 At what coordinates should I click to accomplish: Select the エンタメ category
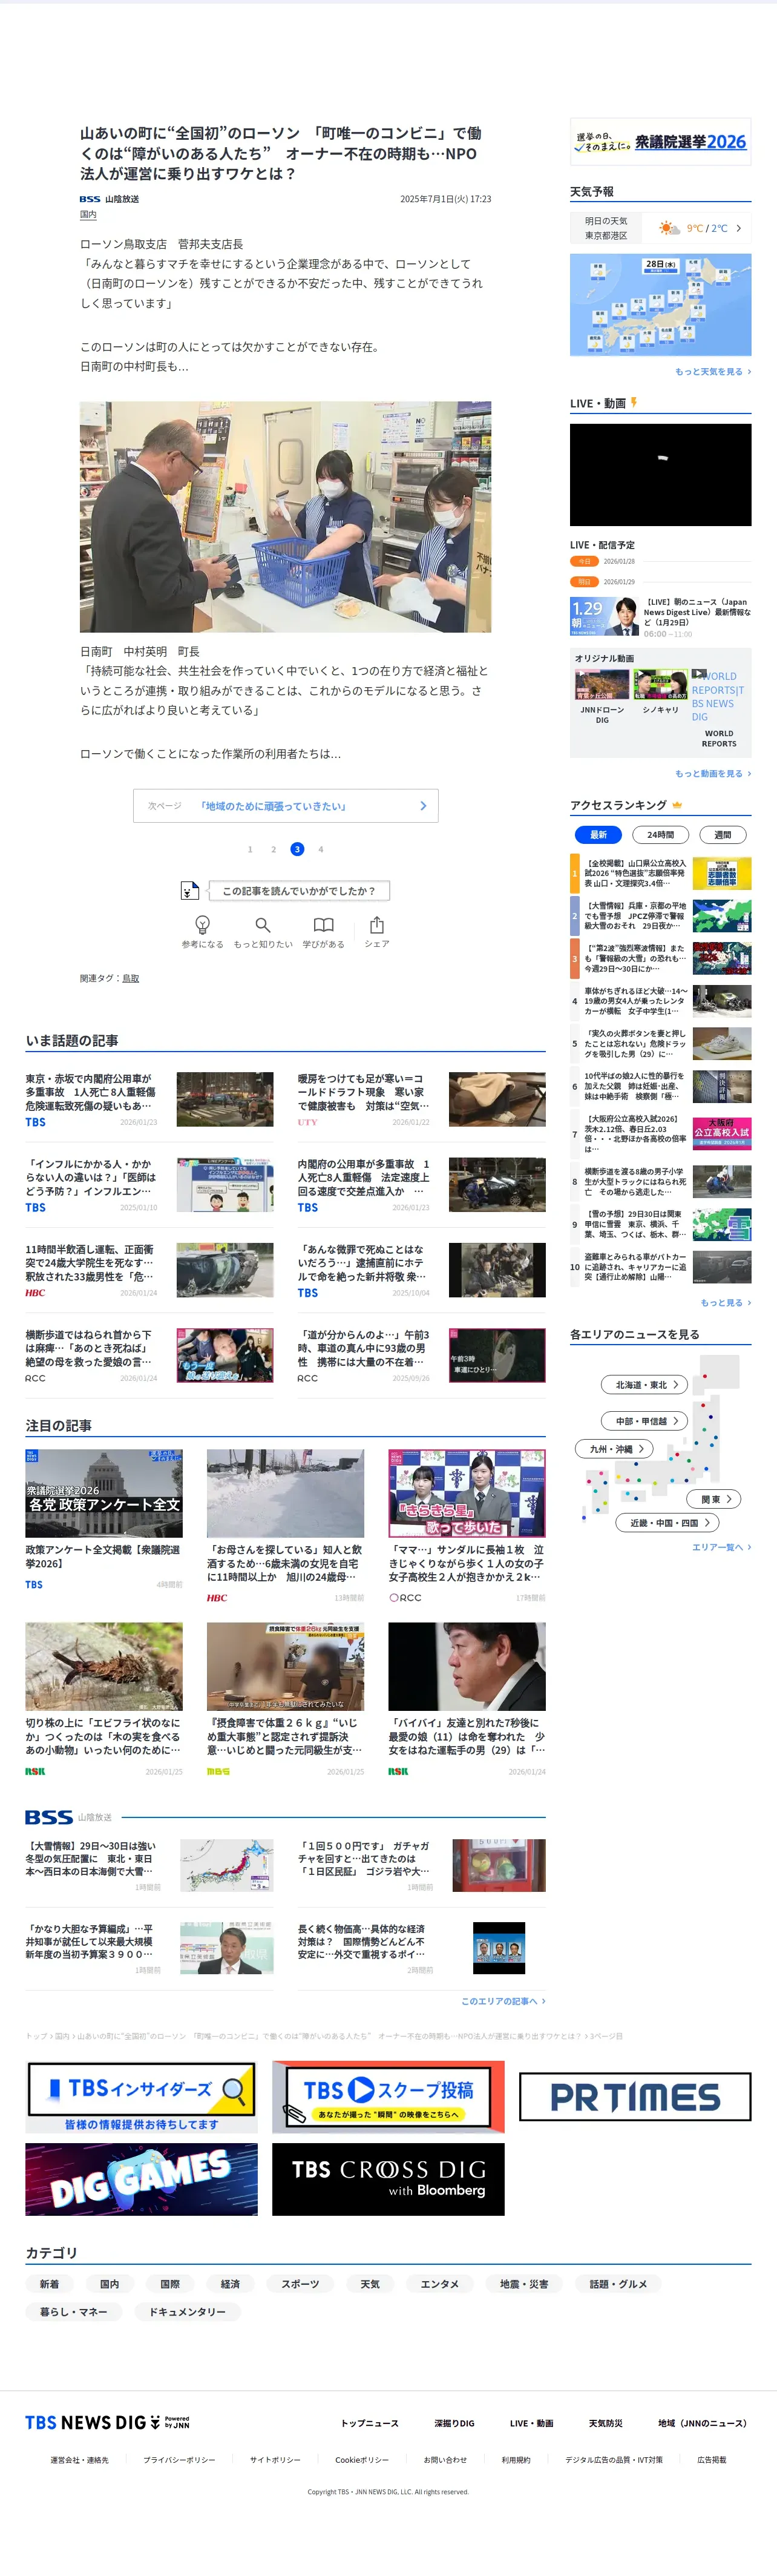440,2284
